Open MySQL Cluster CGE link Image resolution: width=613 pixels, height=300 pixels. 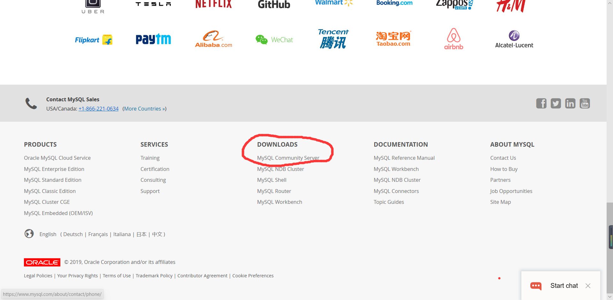47,202
